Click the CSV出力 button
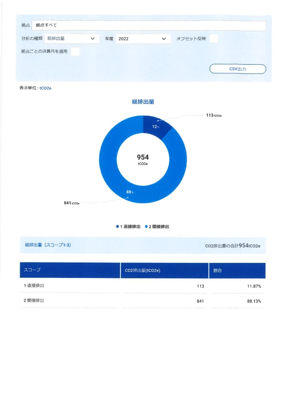The height and width of the screenshot is (401, 283). (238, 69)
